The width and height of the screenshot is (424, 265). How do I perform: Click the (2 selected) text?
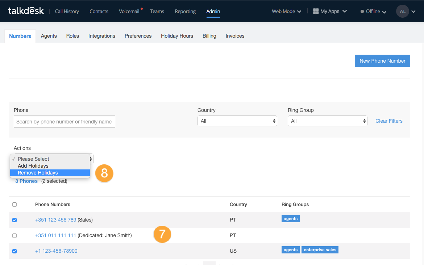(54, 181)
